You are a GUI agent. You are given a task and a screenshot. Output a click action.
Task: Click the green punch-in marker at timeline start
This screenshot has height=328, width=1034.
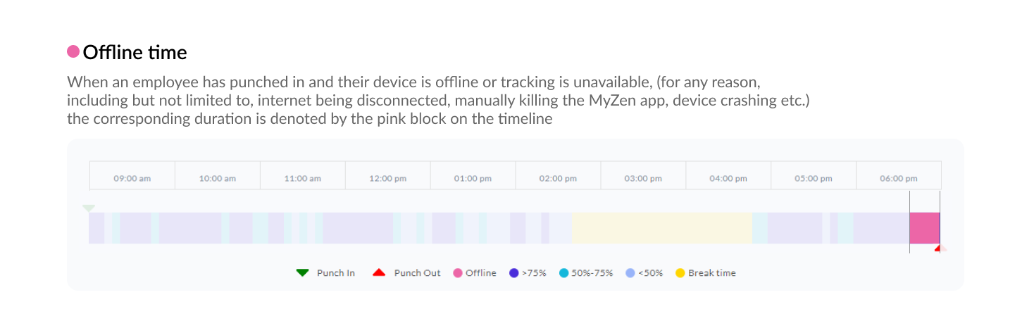[x=88, y=208]
